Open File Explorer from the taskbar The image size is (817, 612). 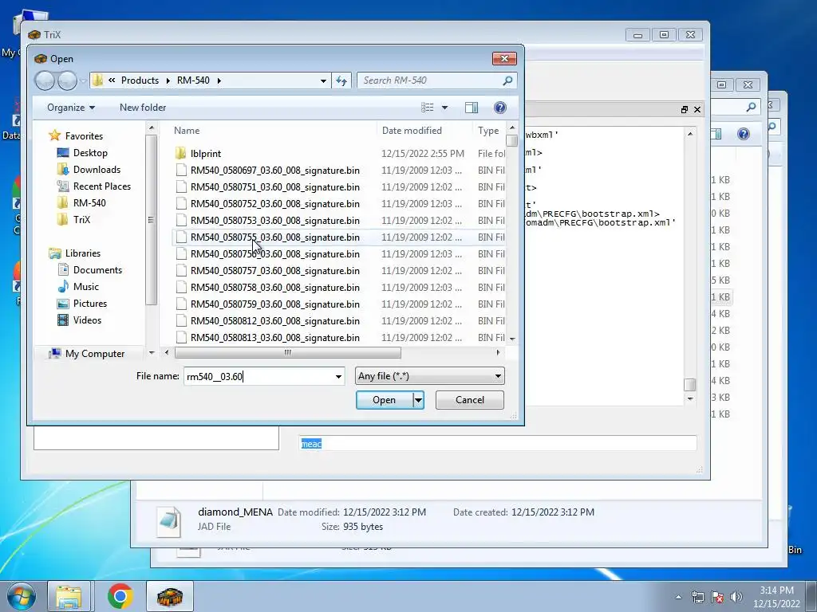click(69, 596)
